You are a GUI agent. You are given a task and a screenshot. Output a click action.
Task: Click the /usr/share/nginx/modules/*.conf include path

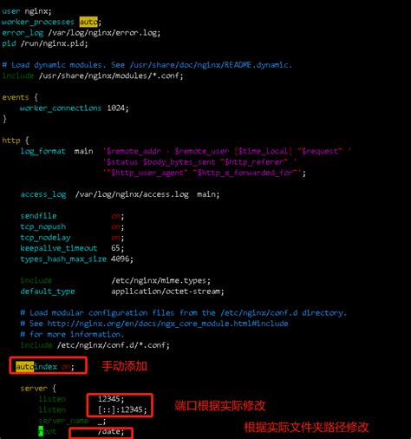coord(109,75)
